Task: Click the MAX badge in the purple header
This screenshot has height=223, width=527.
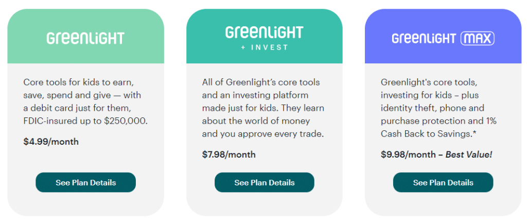Action: coord(478,39)
